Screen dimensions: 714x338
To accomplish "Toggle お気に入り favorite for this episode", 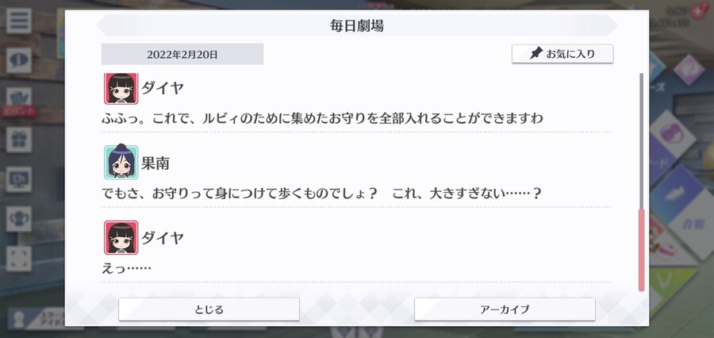I will [x=562, y=54].
